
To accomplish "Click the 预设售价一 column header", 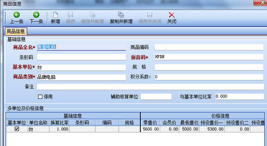I will [212, 123].
